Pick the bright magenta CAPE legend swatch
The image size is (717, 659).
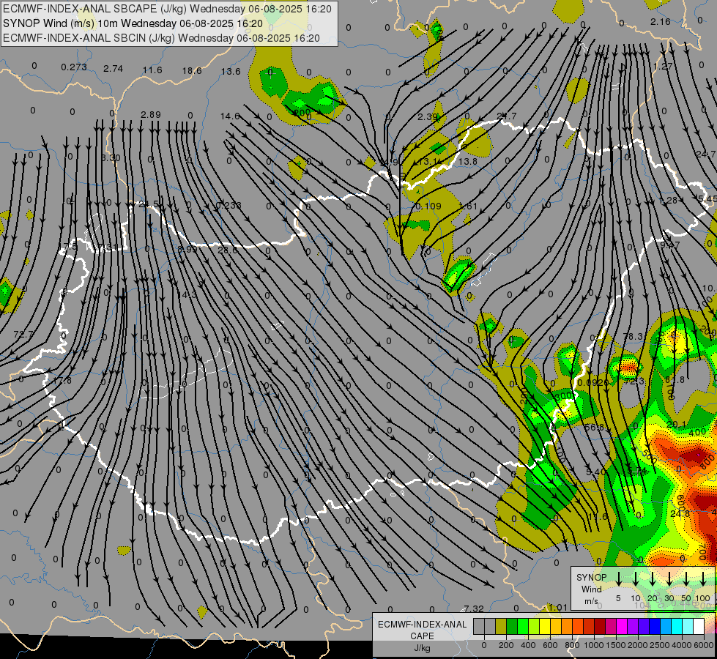[x=622, y=626]
